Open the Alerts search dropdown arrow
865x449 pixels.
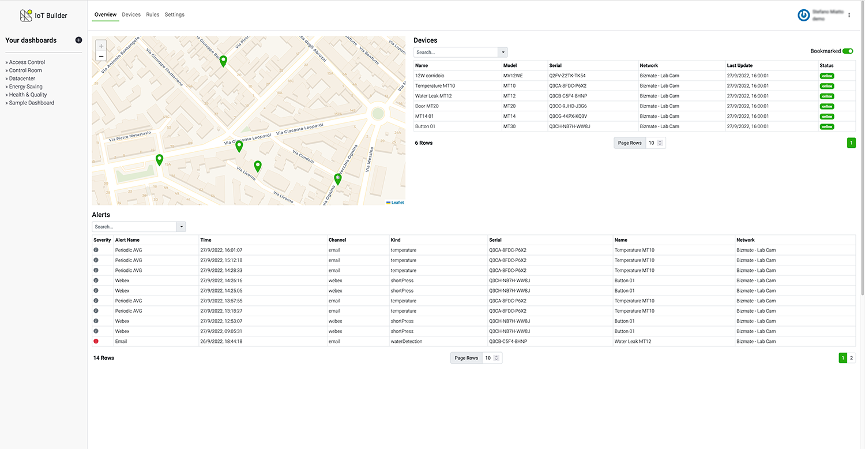click(x=181, y=226)
